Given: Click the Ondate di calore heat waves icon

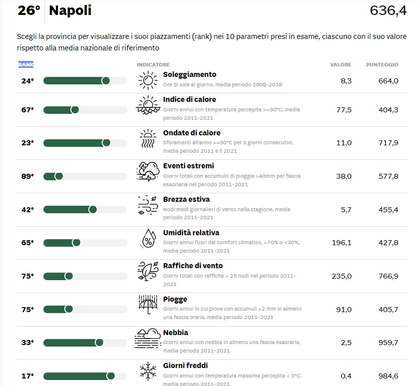Looking at the screenshot, I should pos(148,138).
